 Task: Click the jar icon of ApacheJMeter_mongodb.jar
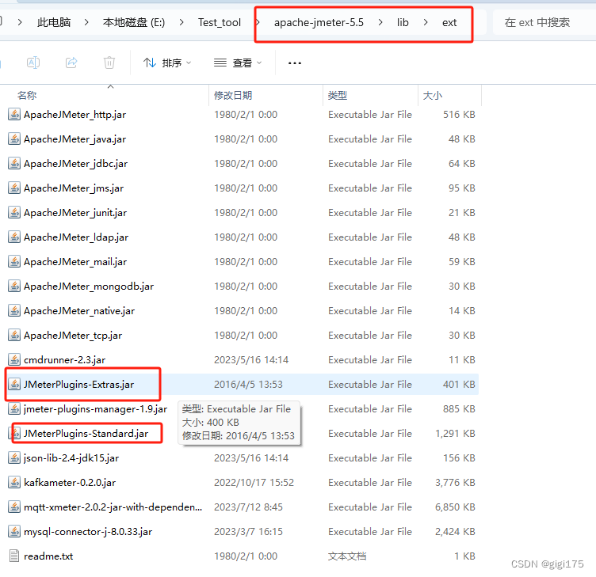[14, 287]
